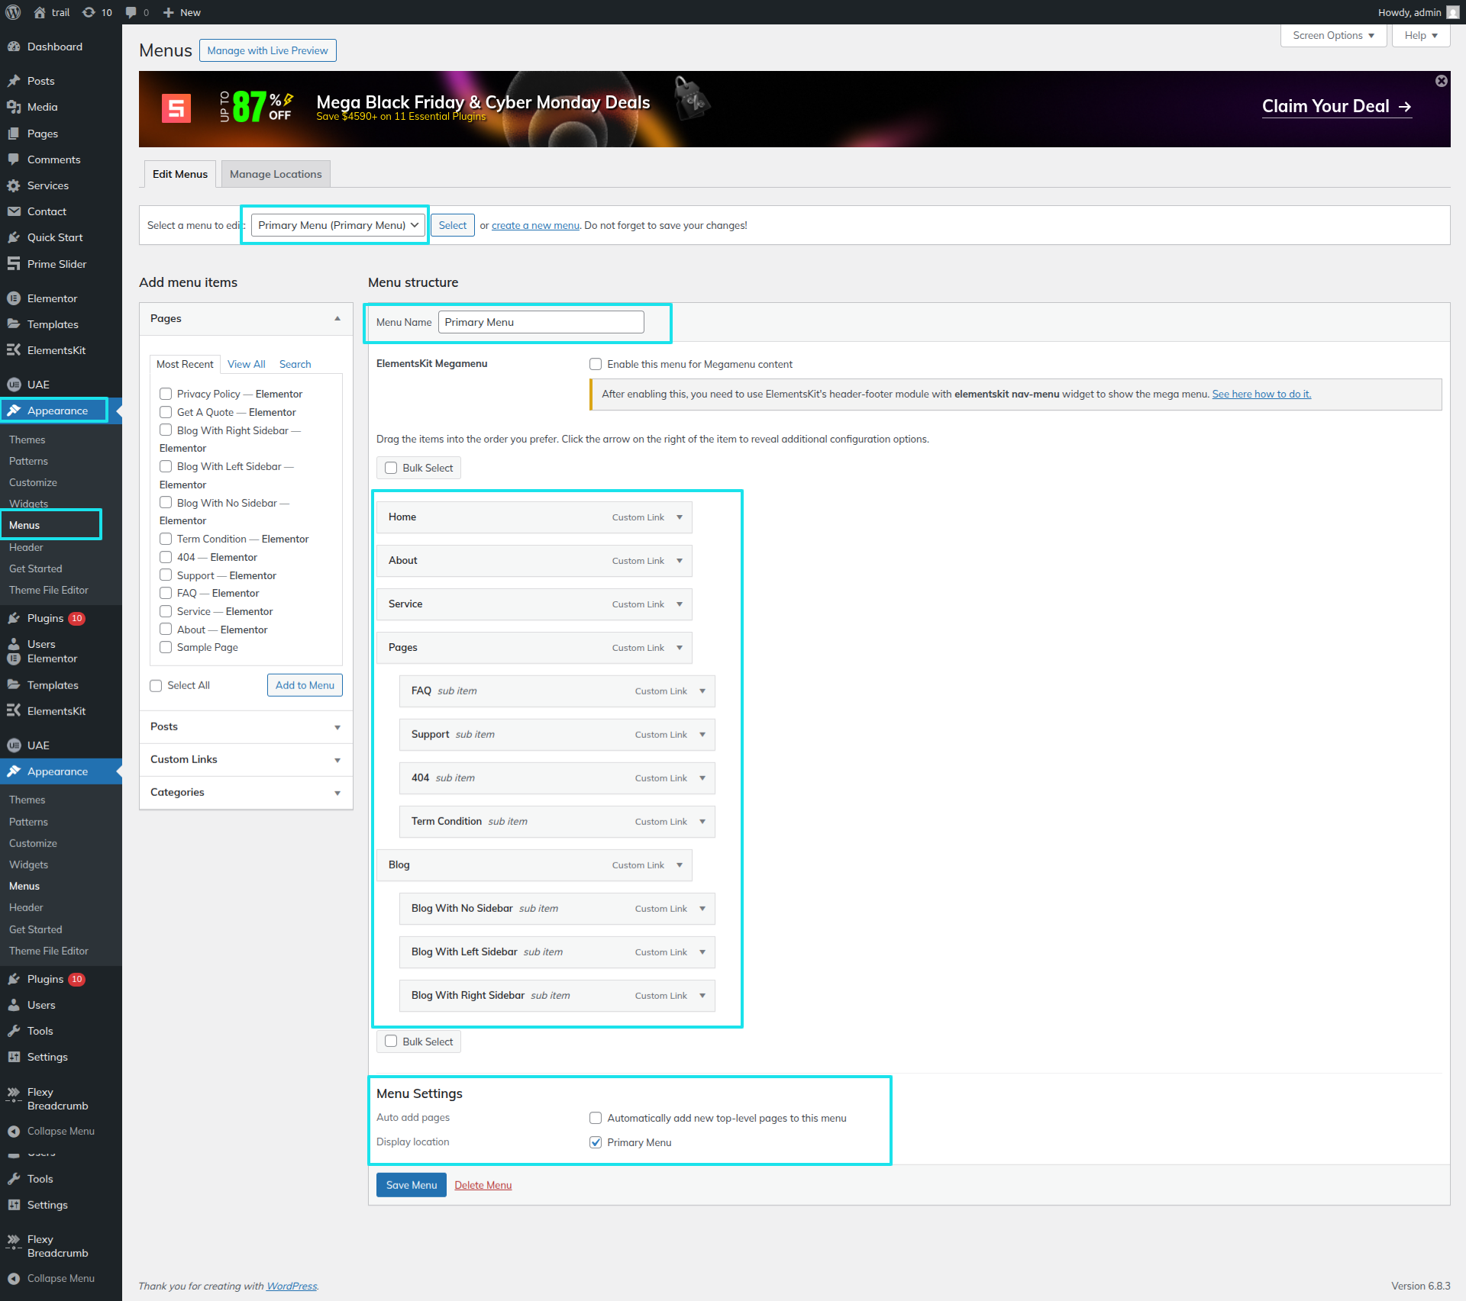This screenshot has width=1466, height=1301.
Task: Click the Delete Menu link
Action: pyautogui.click(x=483, y=1185)
